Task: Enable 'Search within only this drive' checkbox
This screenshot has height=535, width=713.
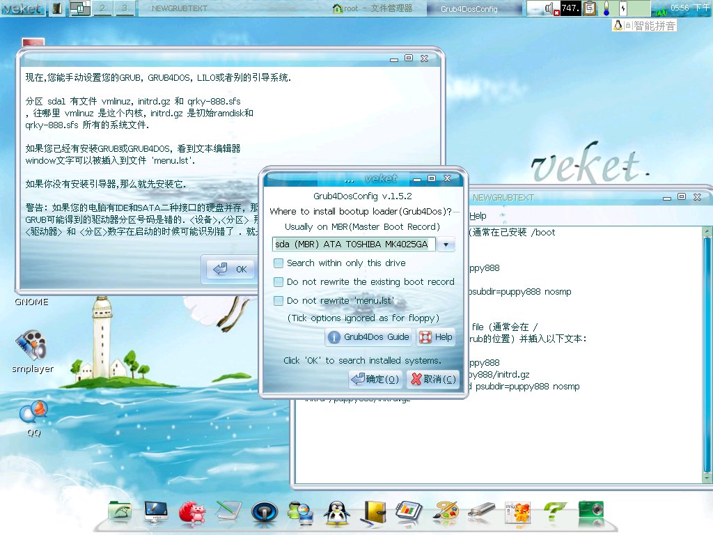Action: pos(279,263)
